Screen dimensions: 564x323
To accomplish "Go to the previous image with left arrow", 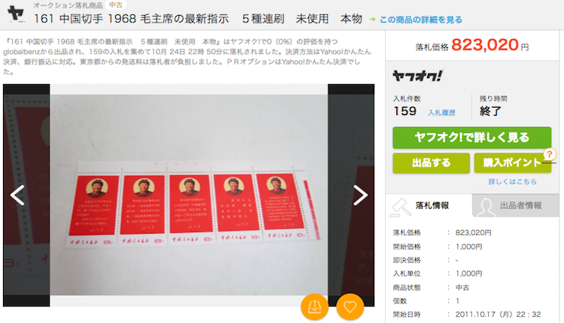I will [17, 195].
